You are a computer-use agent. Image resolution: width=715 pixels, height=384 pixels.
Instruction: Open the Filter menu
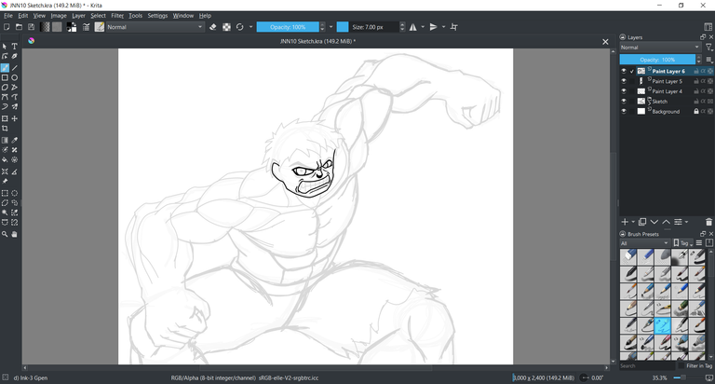click(117, 16)
